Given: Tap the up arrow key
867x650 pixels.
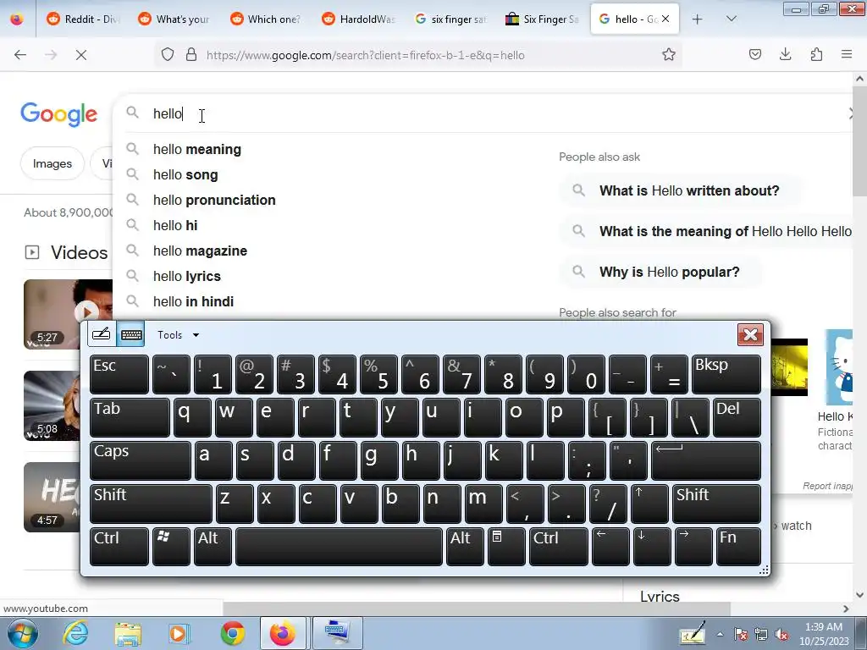Looking at the screenshot, I should pyautogui.click(x=649, y=504).
